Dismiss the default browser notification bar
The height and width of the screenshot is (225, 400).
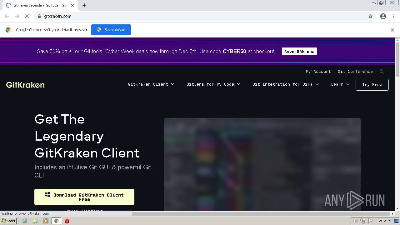[392, 30]
